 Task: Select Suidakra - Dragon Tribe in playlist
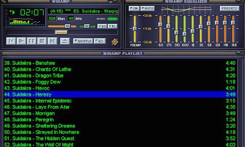[34, 76]
